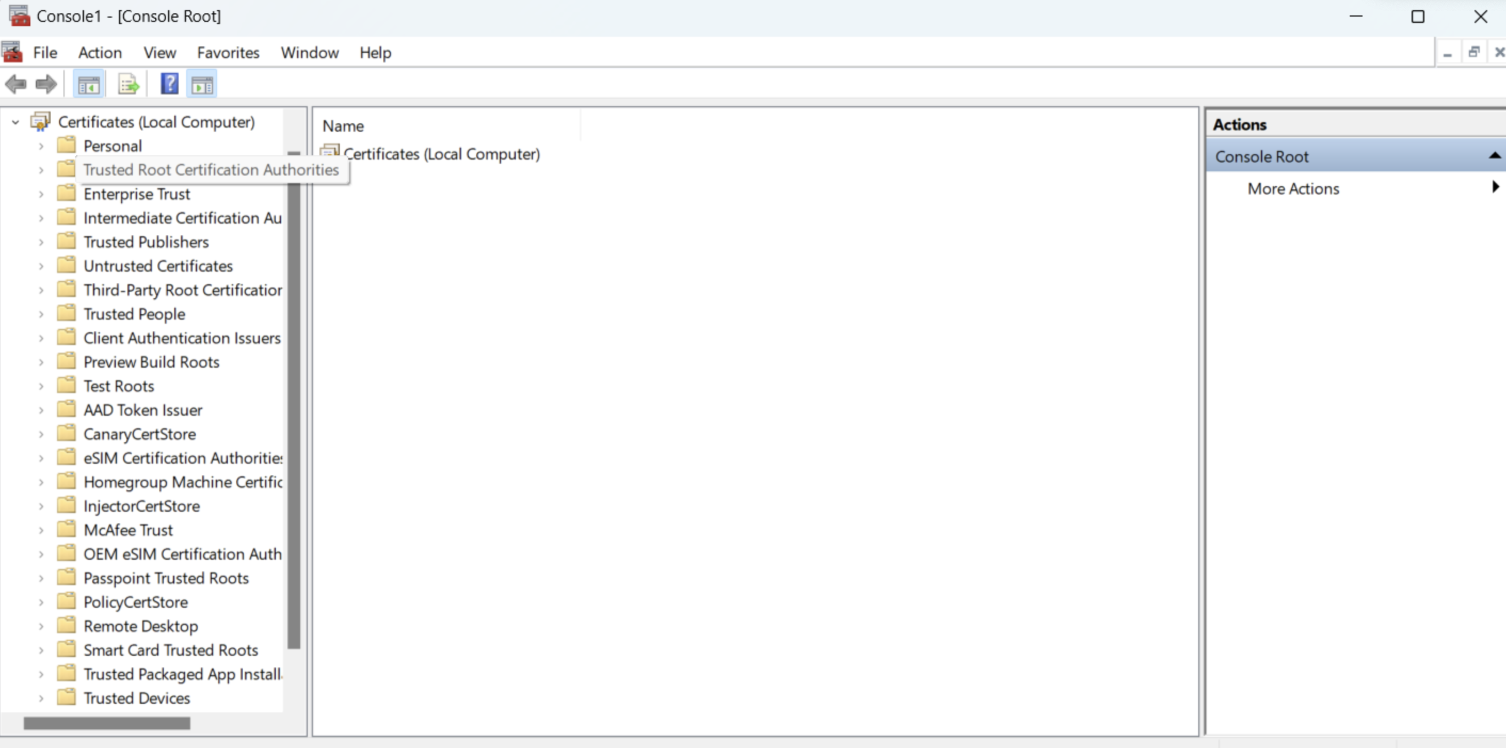Click the tree's horizontal scrollbar thumb
The image size is (1506, 748).
(x=107, y=723)
